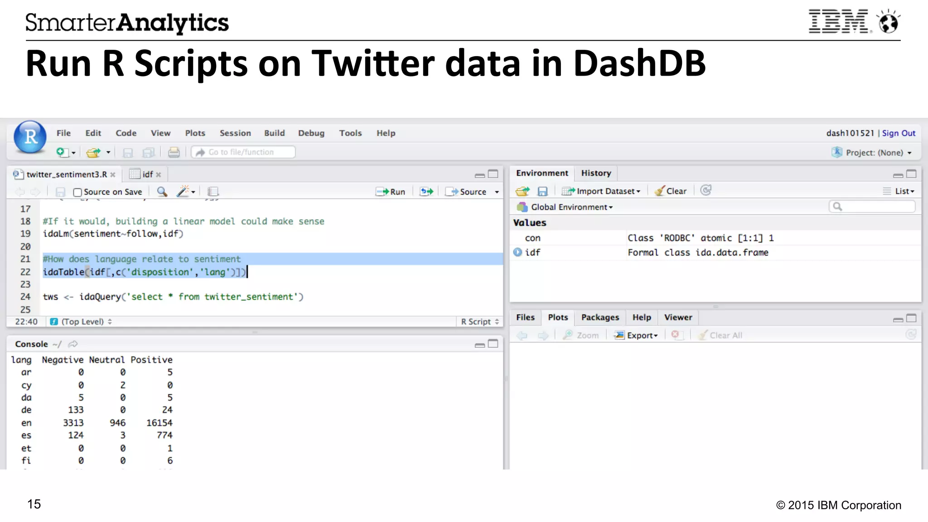Open the Export dropdown in Plots
This screenshot has height=522, width=928.
(x=636, y=335)
